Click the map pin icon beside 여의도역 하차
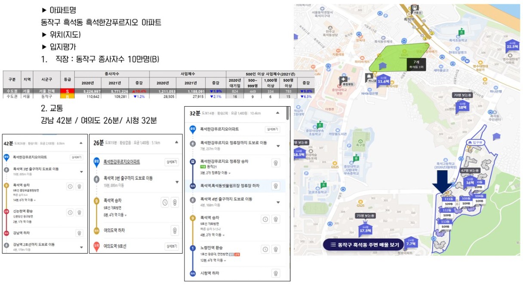Screen dimensions: 523x294 click(x=175, y=230)
